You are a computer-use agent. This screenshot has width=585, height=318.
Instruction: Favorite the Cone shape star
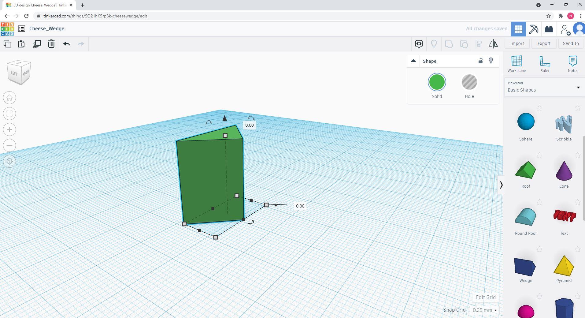pyautogui.click(x=577, y=155)
